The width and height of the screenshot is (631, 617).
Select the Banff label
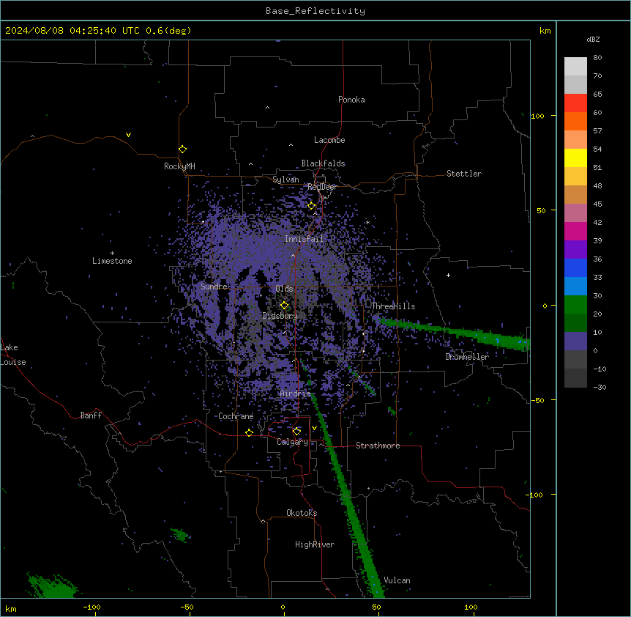point(91,415)
